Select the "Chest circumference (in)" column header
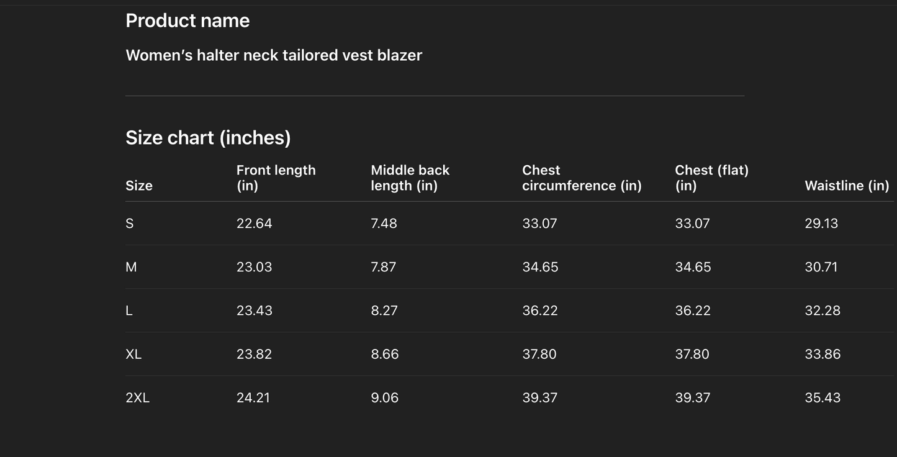This screenshot has height=457, width=897. click(x=582, y=178)
